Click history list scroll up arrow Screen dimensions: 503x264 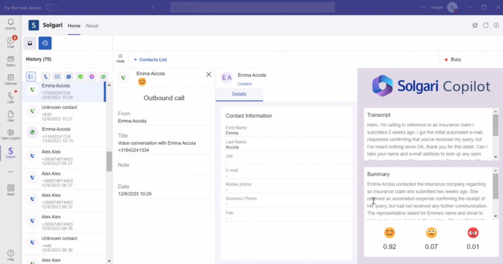pos(109,85)
